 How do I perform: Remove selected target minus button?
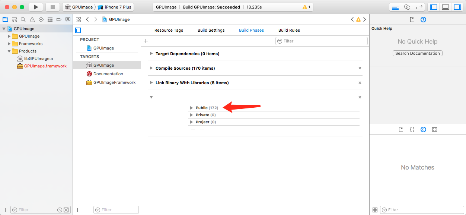coord(87,210)
